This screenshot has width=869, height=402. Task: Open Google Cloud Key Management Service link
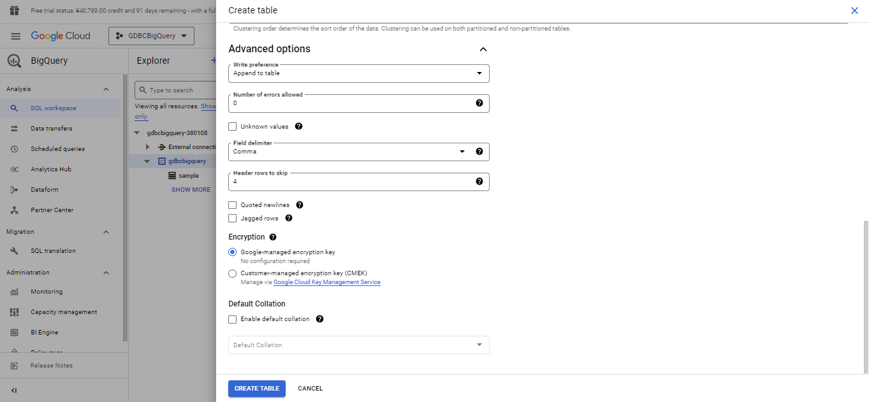pos(326,282)
